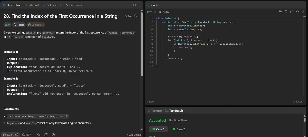Screen dimensions: 308x137
Task: Select Case 1 result
Action: click(x=158, y=129)
